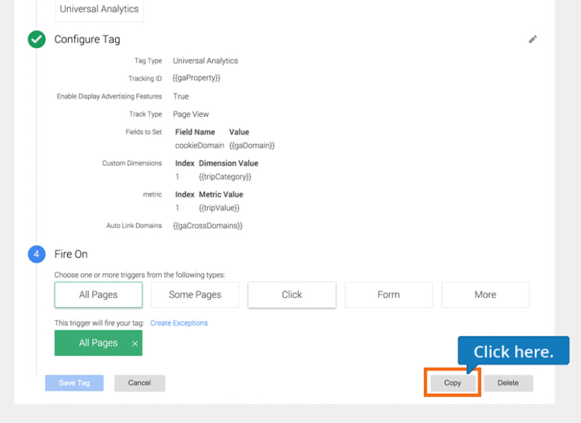Click the blue step 4 circle

(x=37, y=254)
